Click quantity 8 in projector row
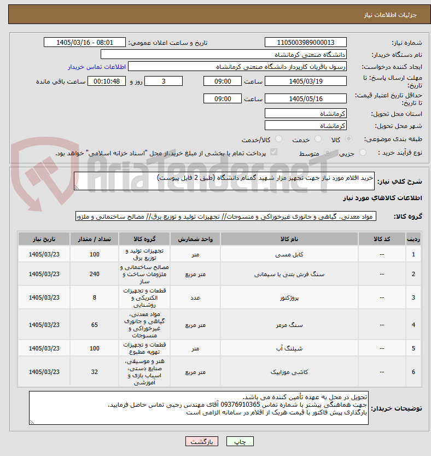431x456 pixels. click(x=94, y=298)
